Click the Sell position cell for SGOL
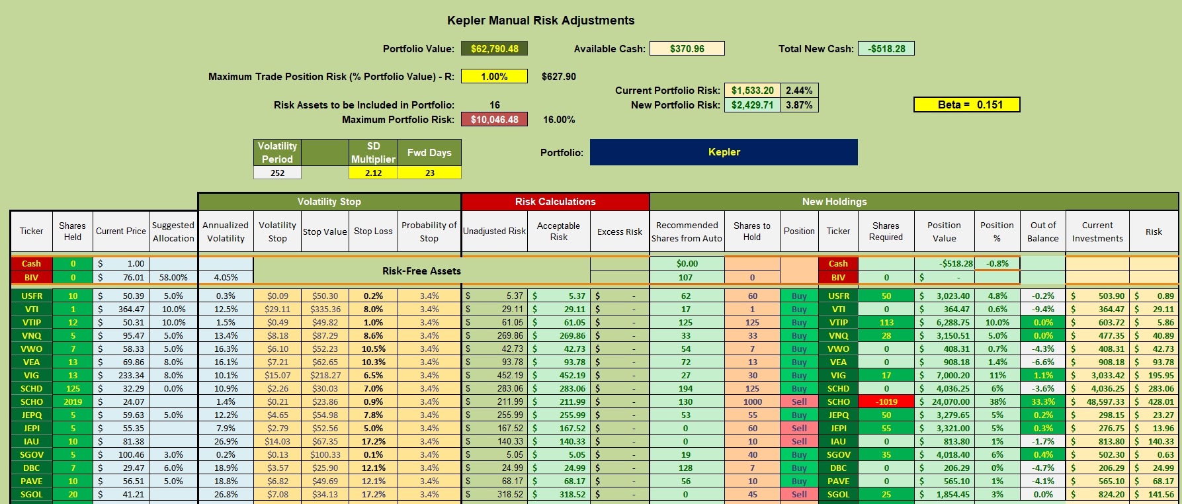Screen dimensions: 1182x504 [799, 494]
